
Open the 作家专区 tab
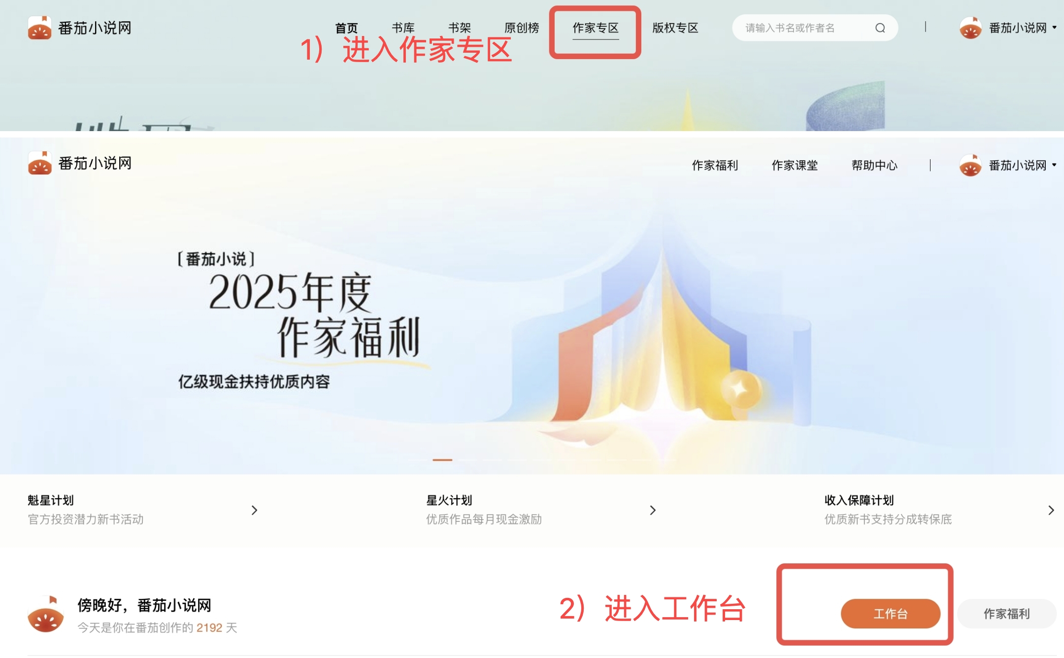point(595,28)
